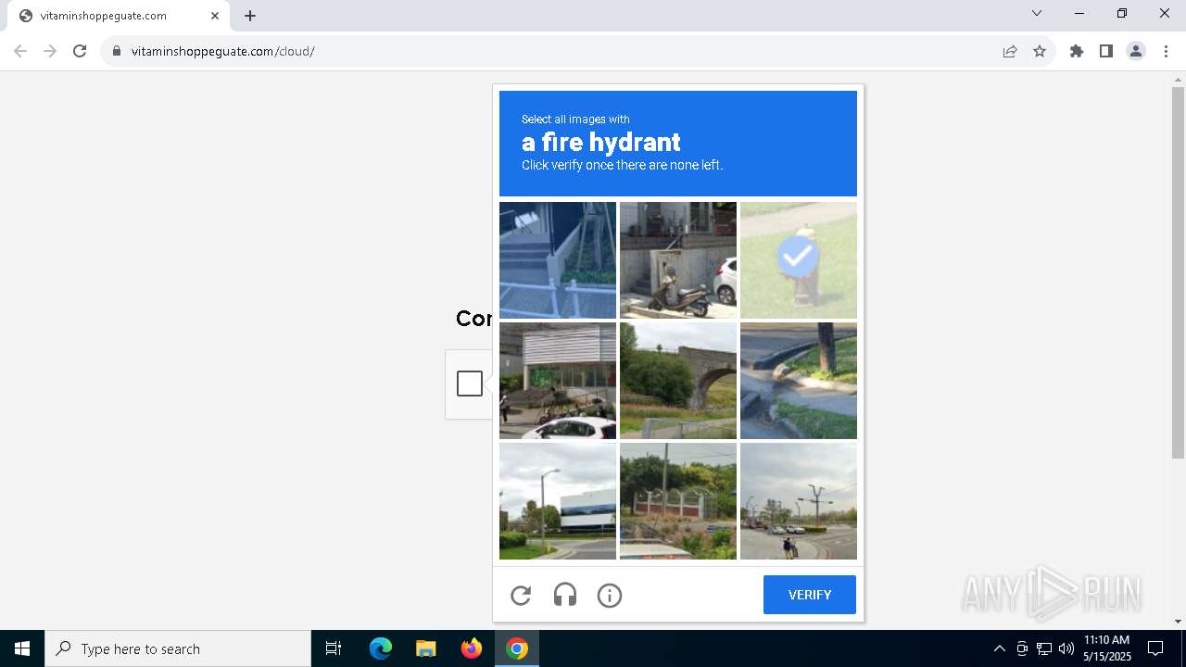The width and height of the screenshot is (1186, 667).
Task: Toggle the browser side panel icon
Action: point(1106,51)
